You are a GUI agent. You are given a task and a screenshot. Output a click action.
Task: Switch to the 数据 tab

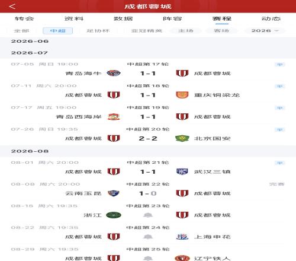(x=123, y=18)
